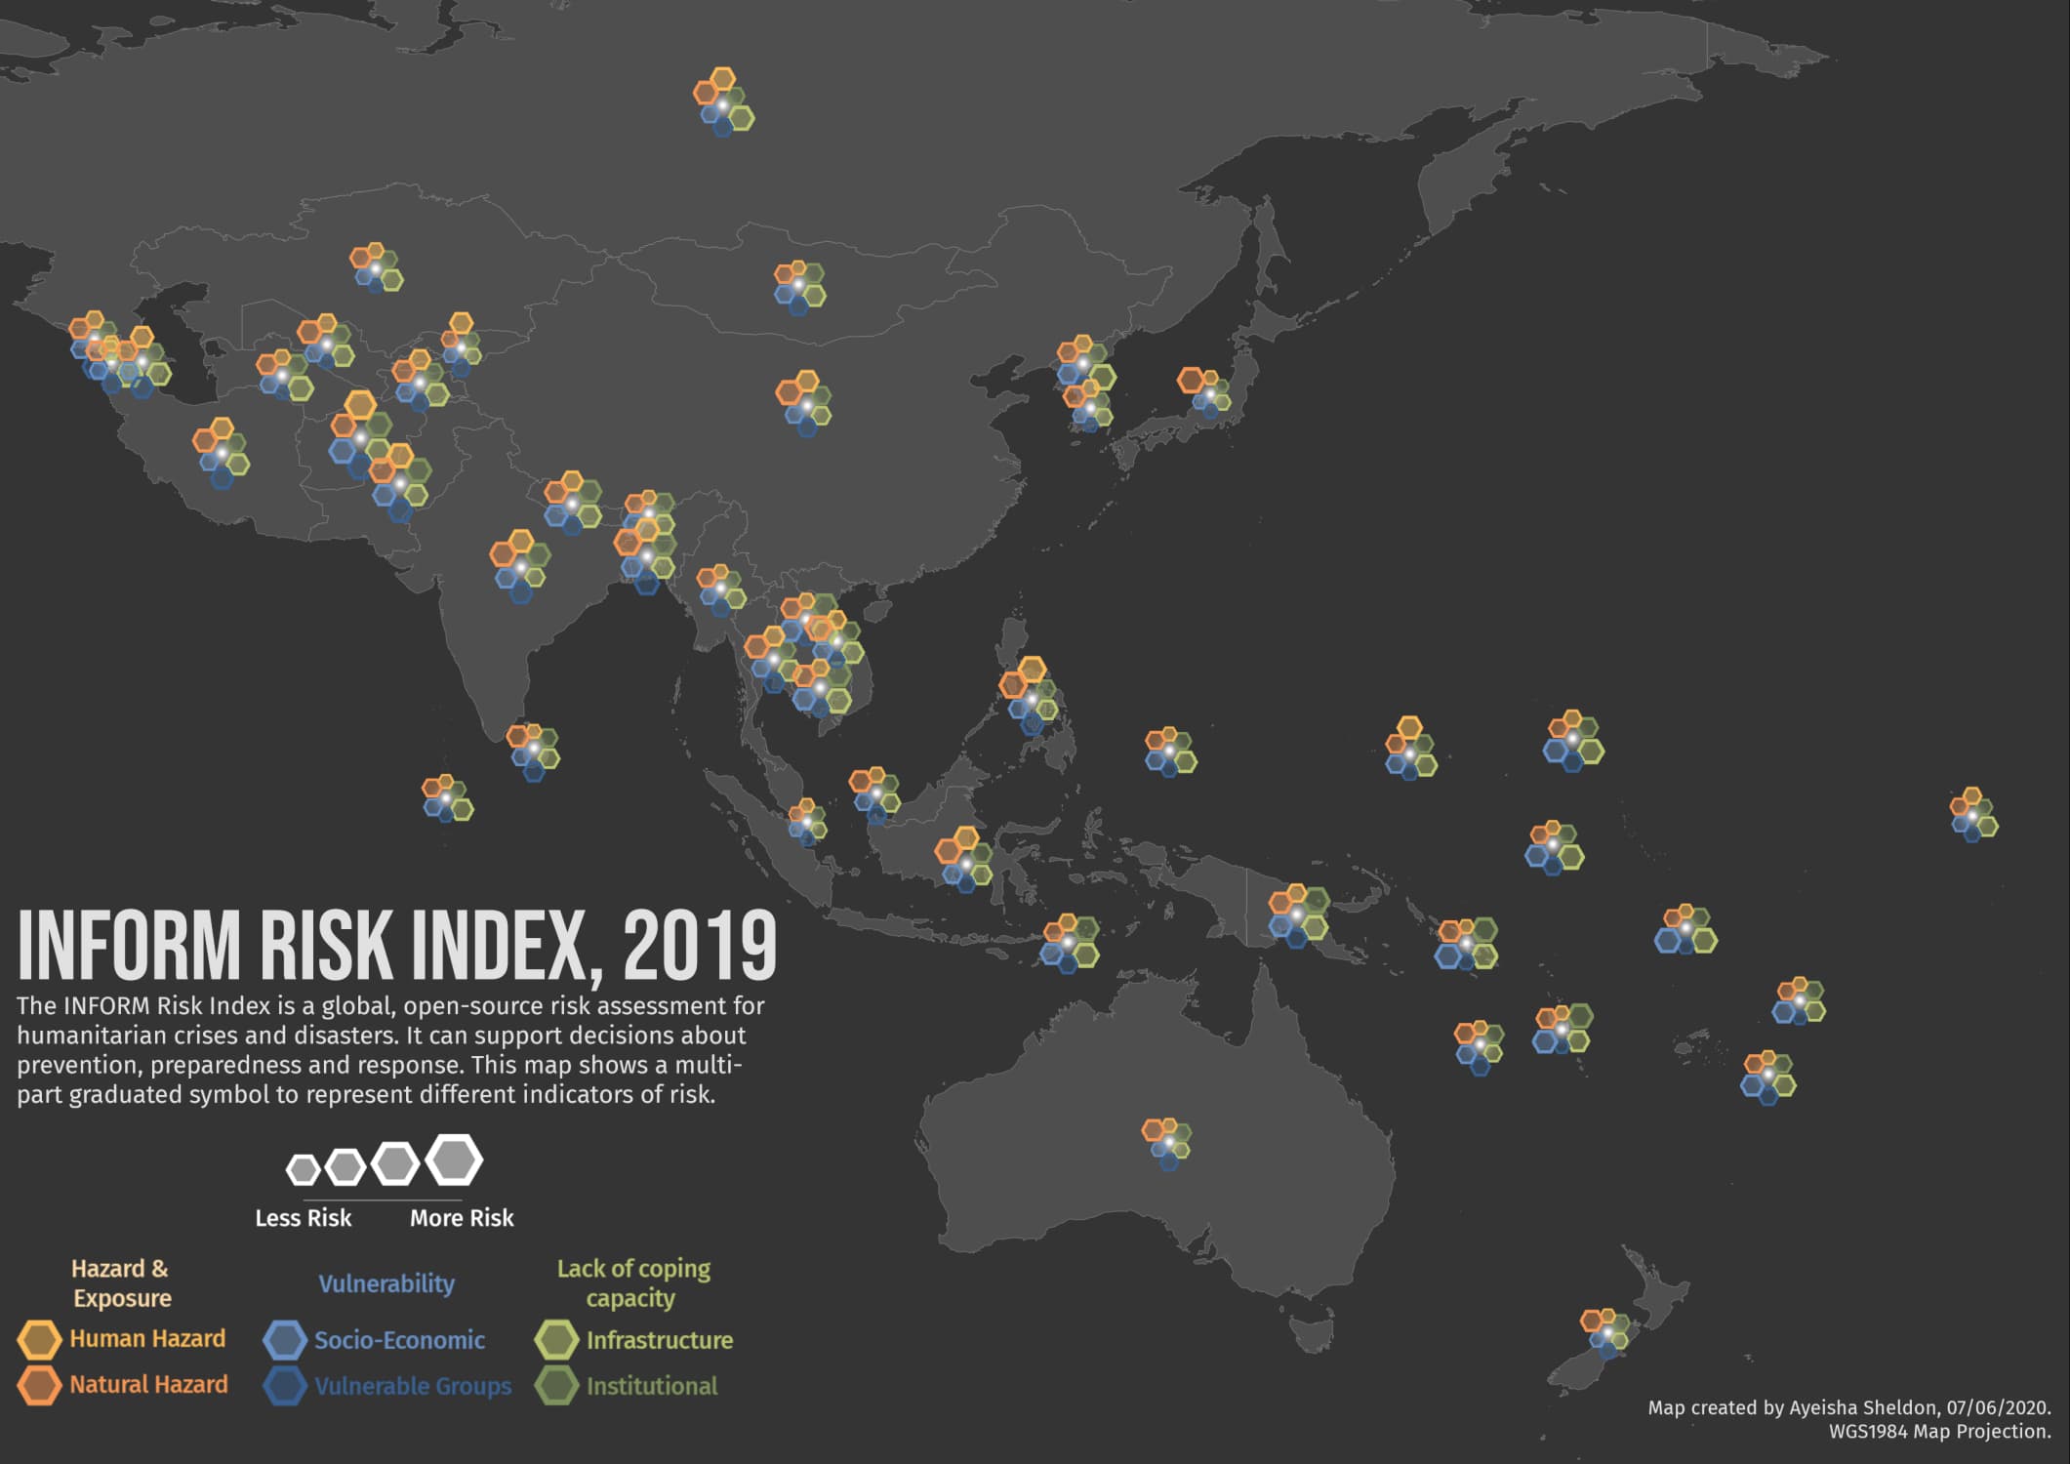Image resolution: width=2070 pixels, height=1464 pixels.
Task: Select the 'Infrastructure' legend label
Action: 660,1341
